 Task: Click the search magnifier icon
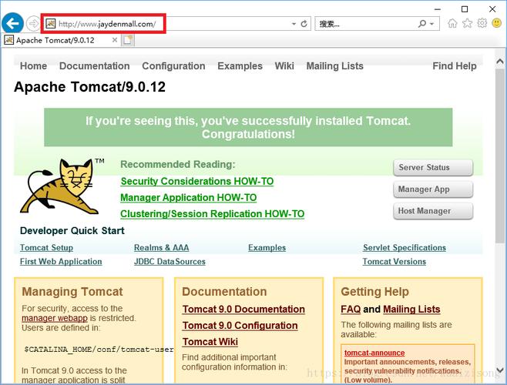click(x=422, y=24)
